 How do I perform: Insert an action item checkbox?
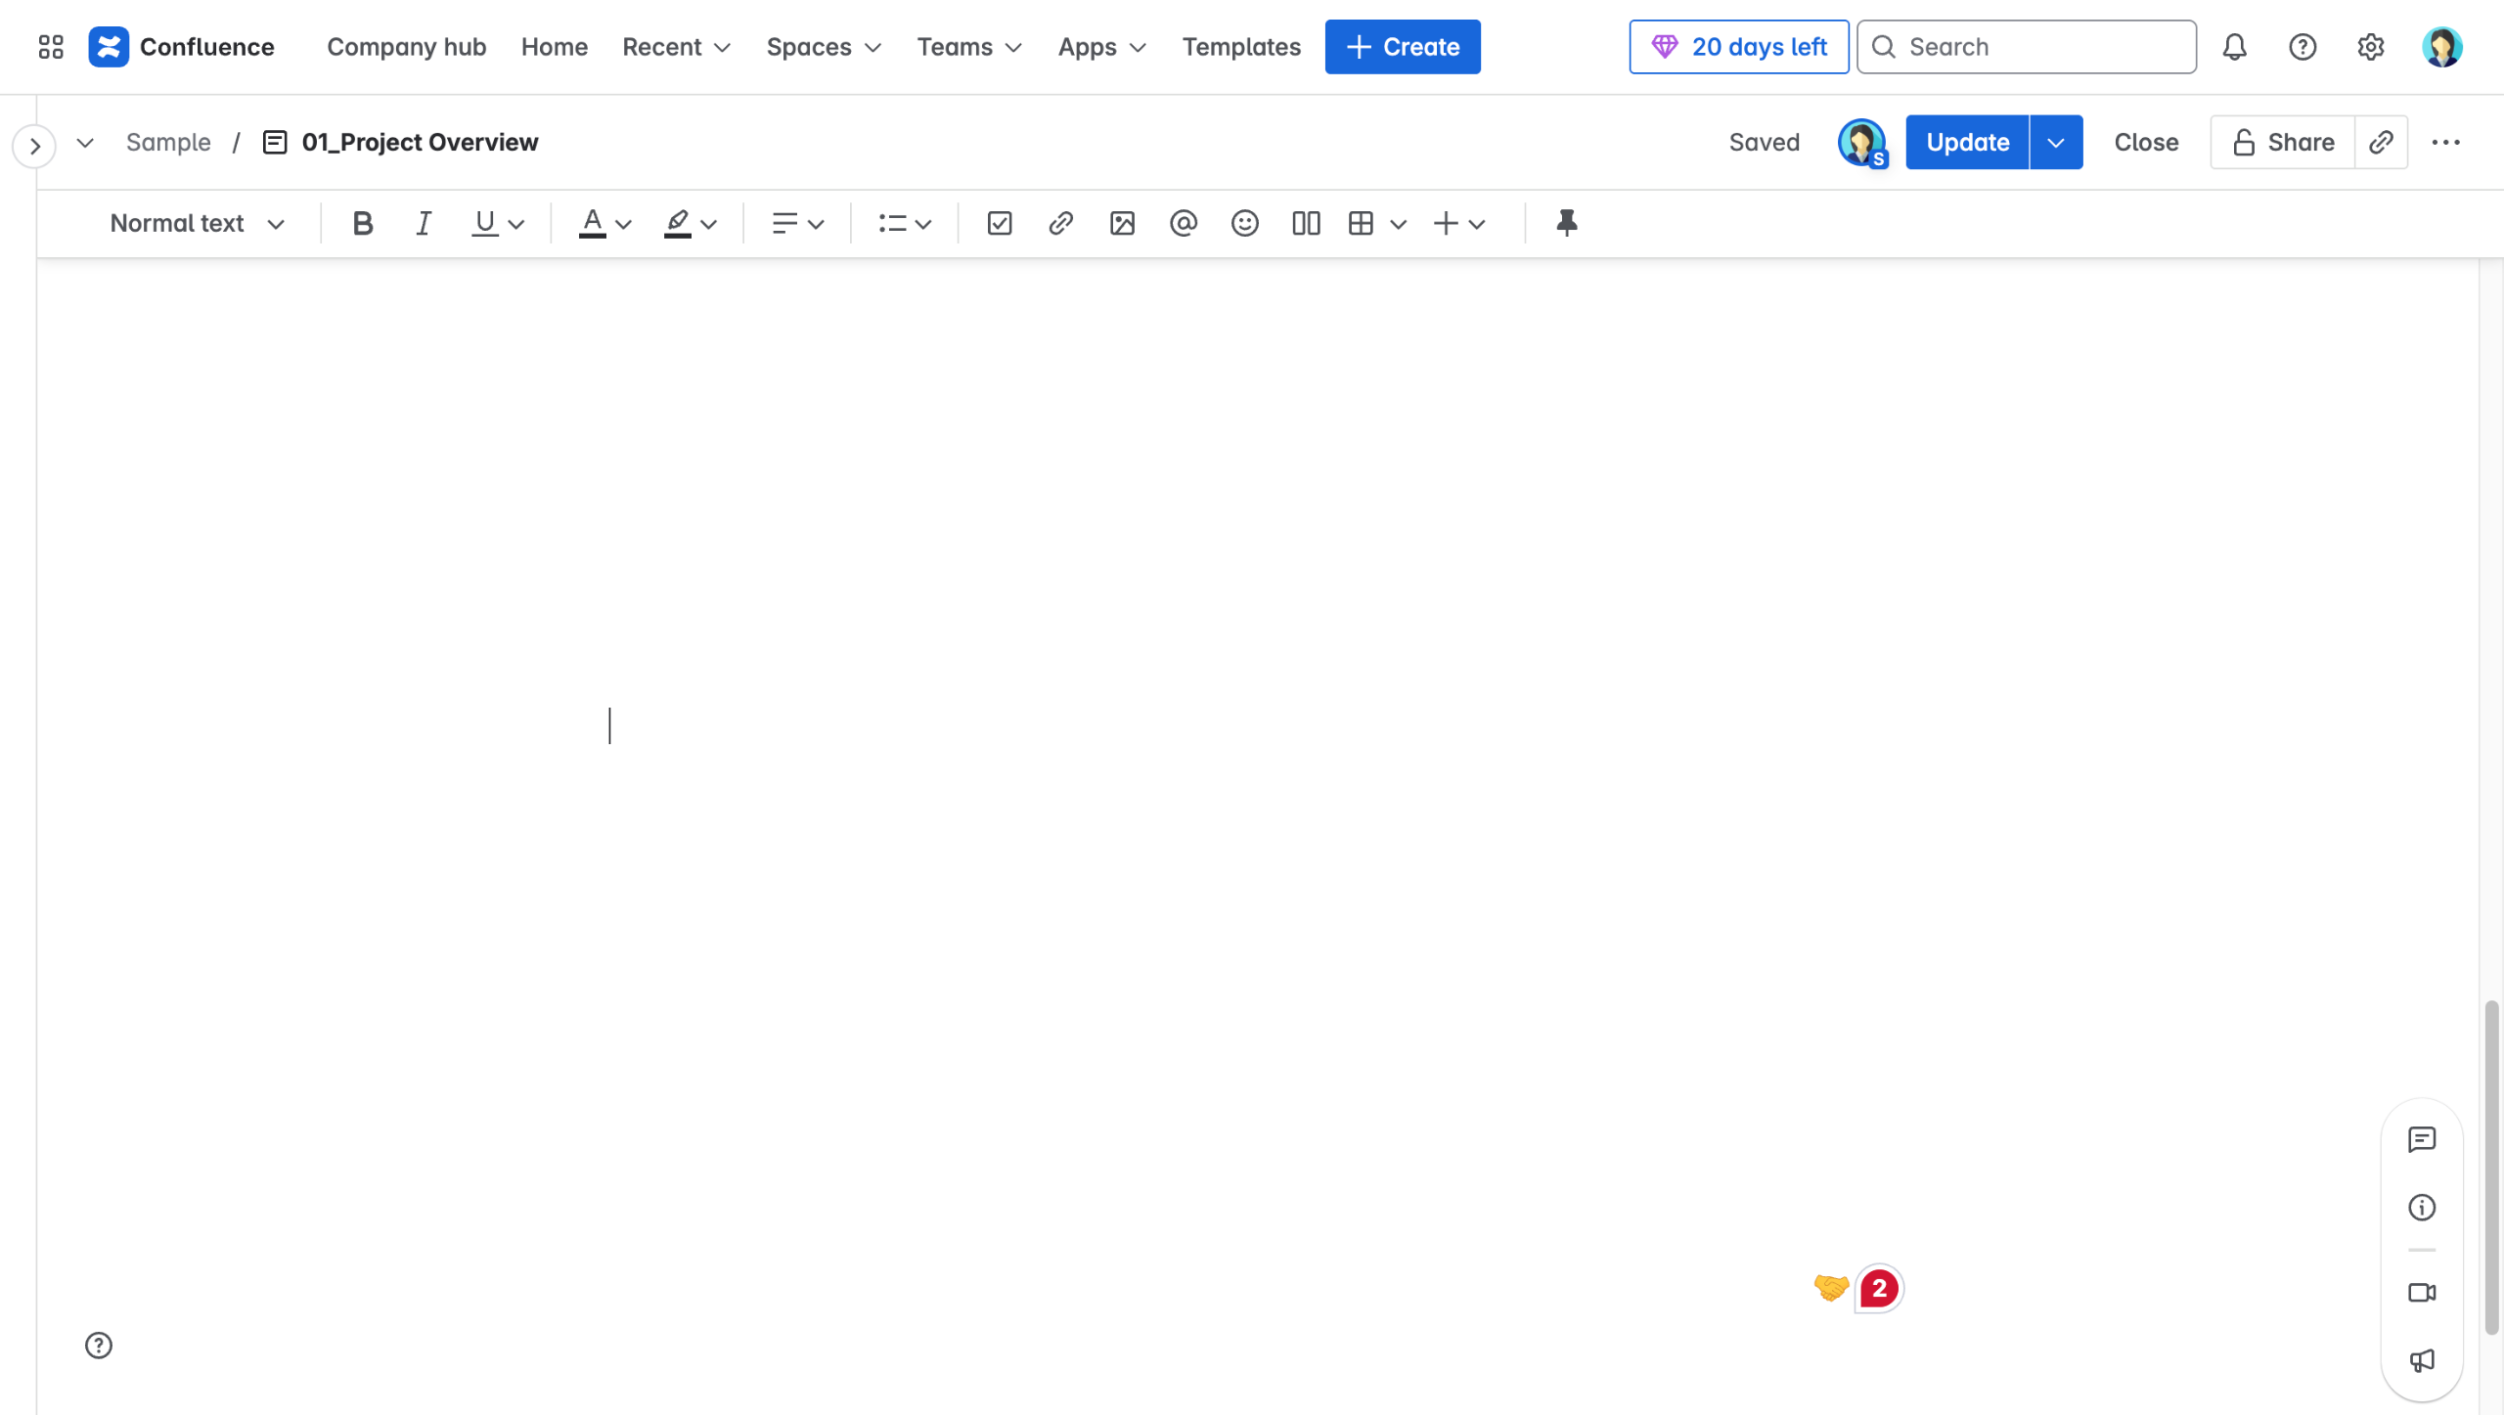(1000, 224)
